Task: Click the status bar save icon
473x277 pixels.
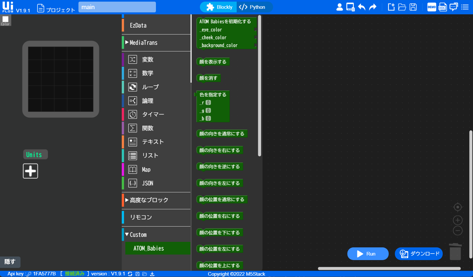Action: click(x=137, y=274)
